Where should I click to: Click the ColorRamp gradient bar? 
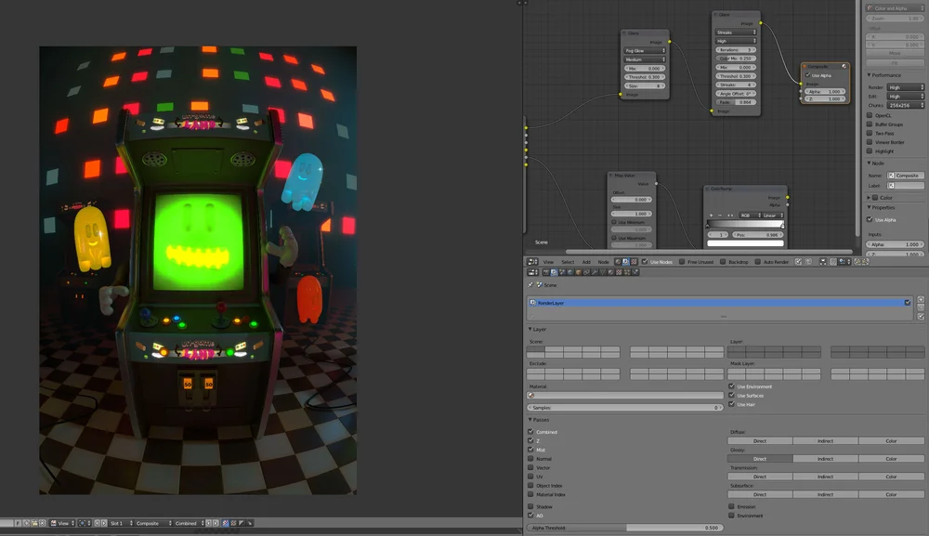[745, 225]
